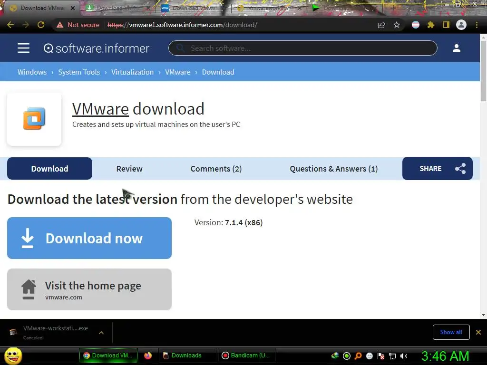
Task: Click the search magnifier icon in search box
Action: pos(180,48)
